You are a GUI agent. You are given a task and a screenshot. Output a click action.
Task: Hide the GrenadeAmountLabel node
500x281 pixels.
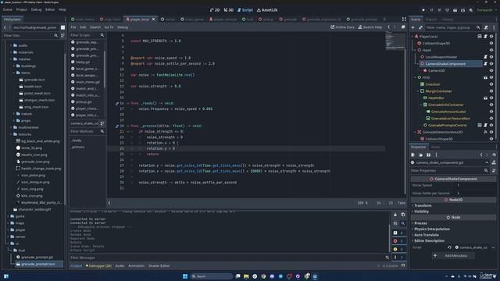click(491, 112)
